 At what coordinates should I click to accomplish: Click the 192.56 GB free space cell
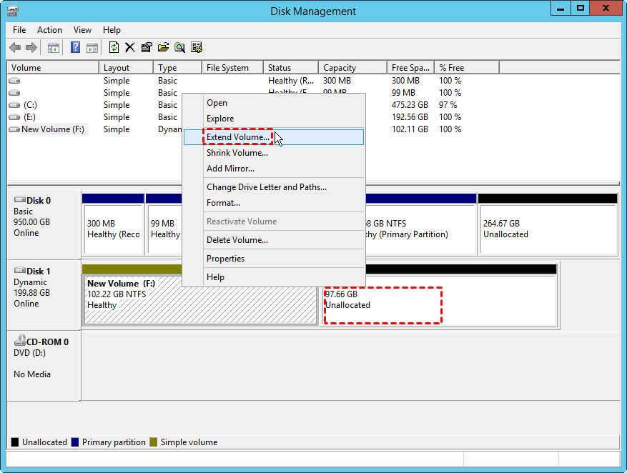pos(410,117)
